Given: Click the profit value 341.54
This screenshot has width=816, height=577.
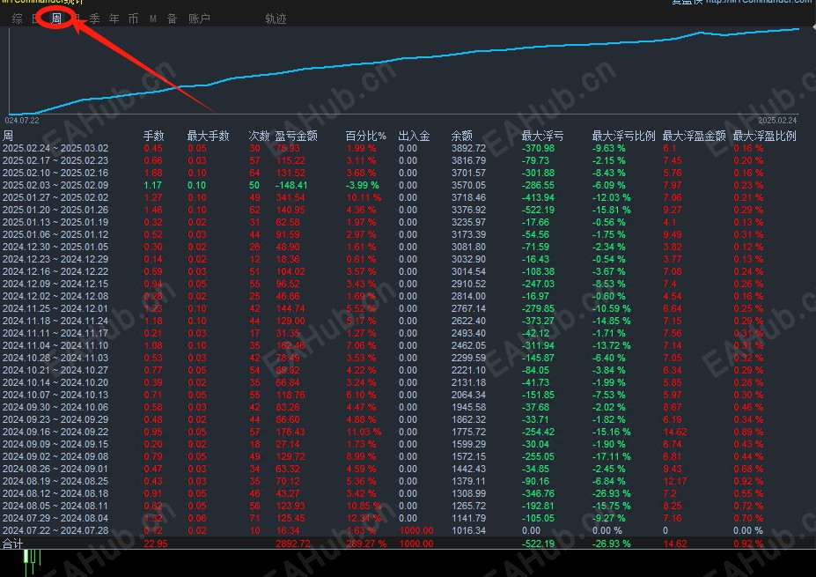Looking at the screenshot, I should 290,197.
